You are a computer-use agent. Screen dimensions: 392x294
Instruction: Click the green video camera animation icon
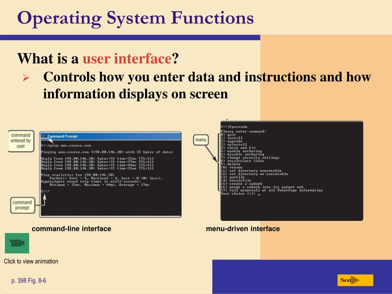[17, 243]
